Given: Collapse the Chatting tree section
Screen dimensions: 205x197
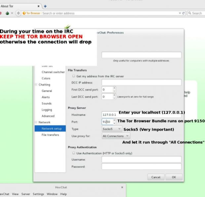Looking at the screenshot, I should click(x=36, y=84).
